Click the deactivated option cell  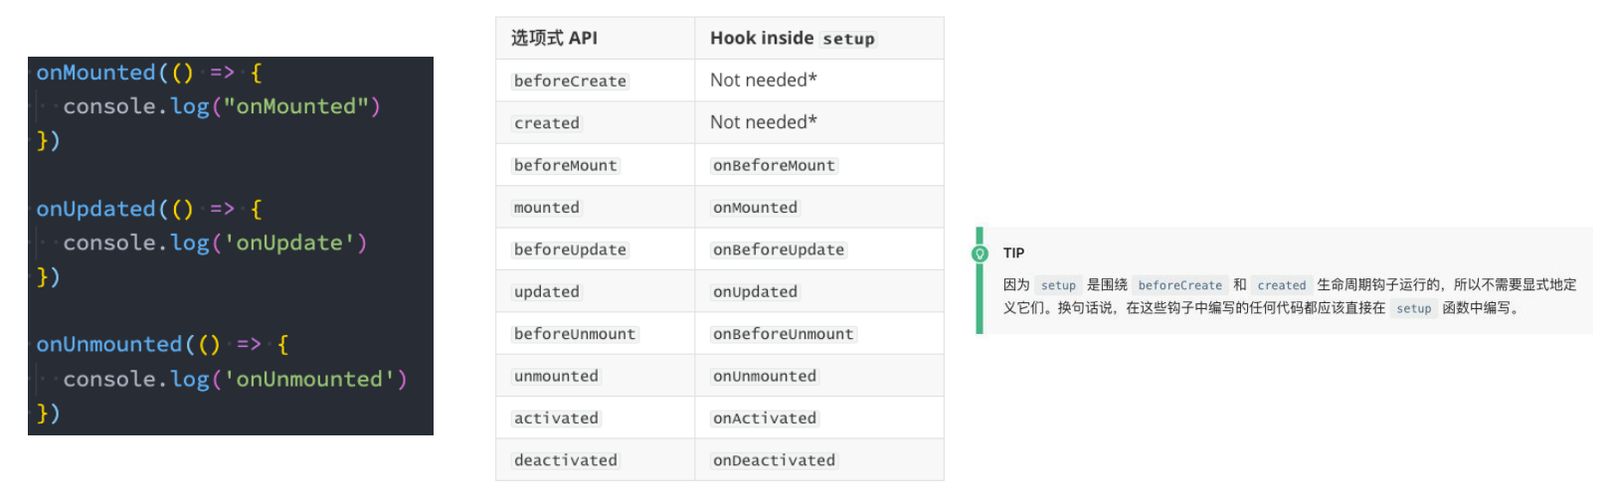pyautogui.click(x=566, y=461)
